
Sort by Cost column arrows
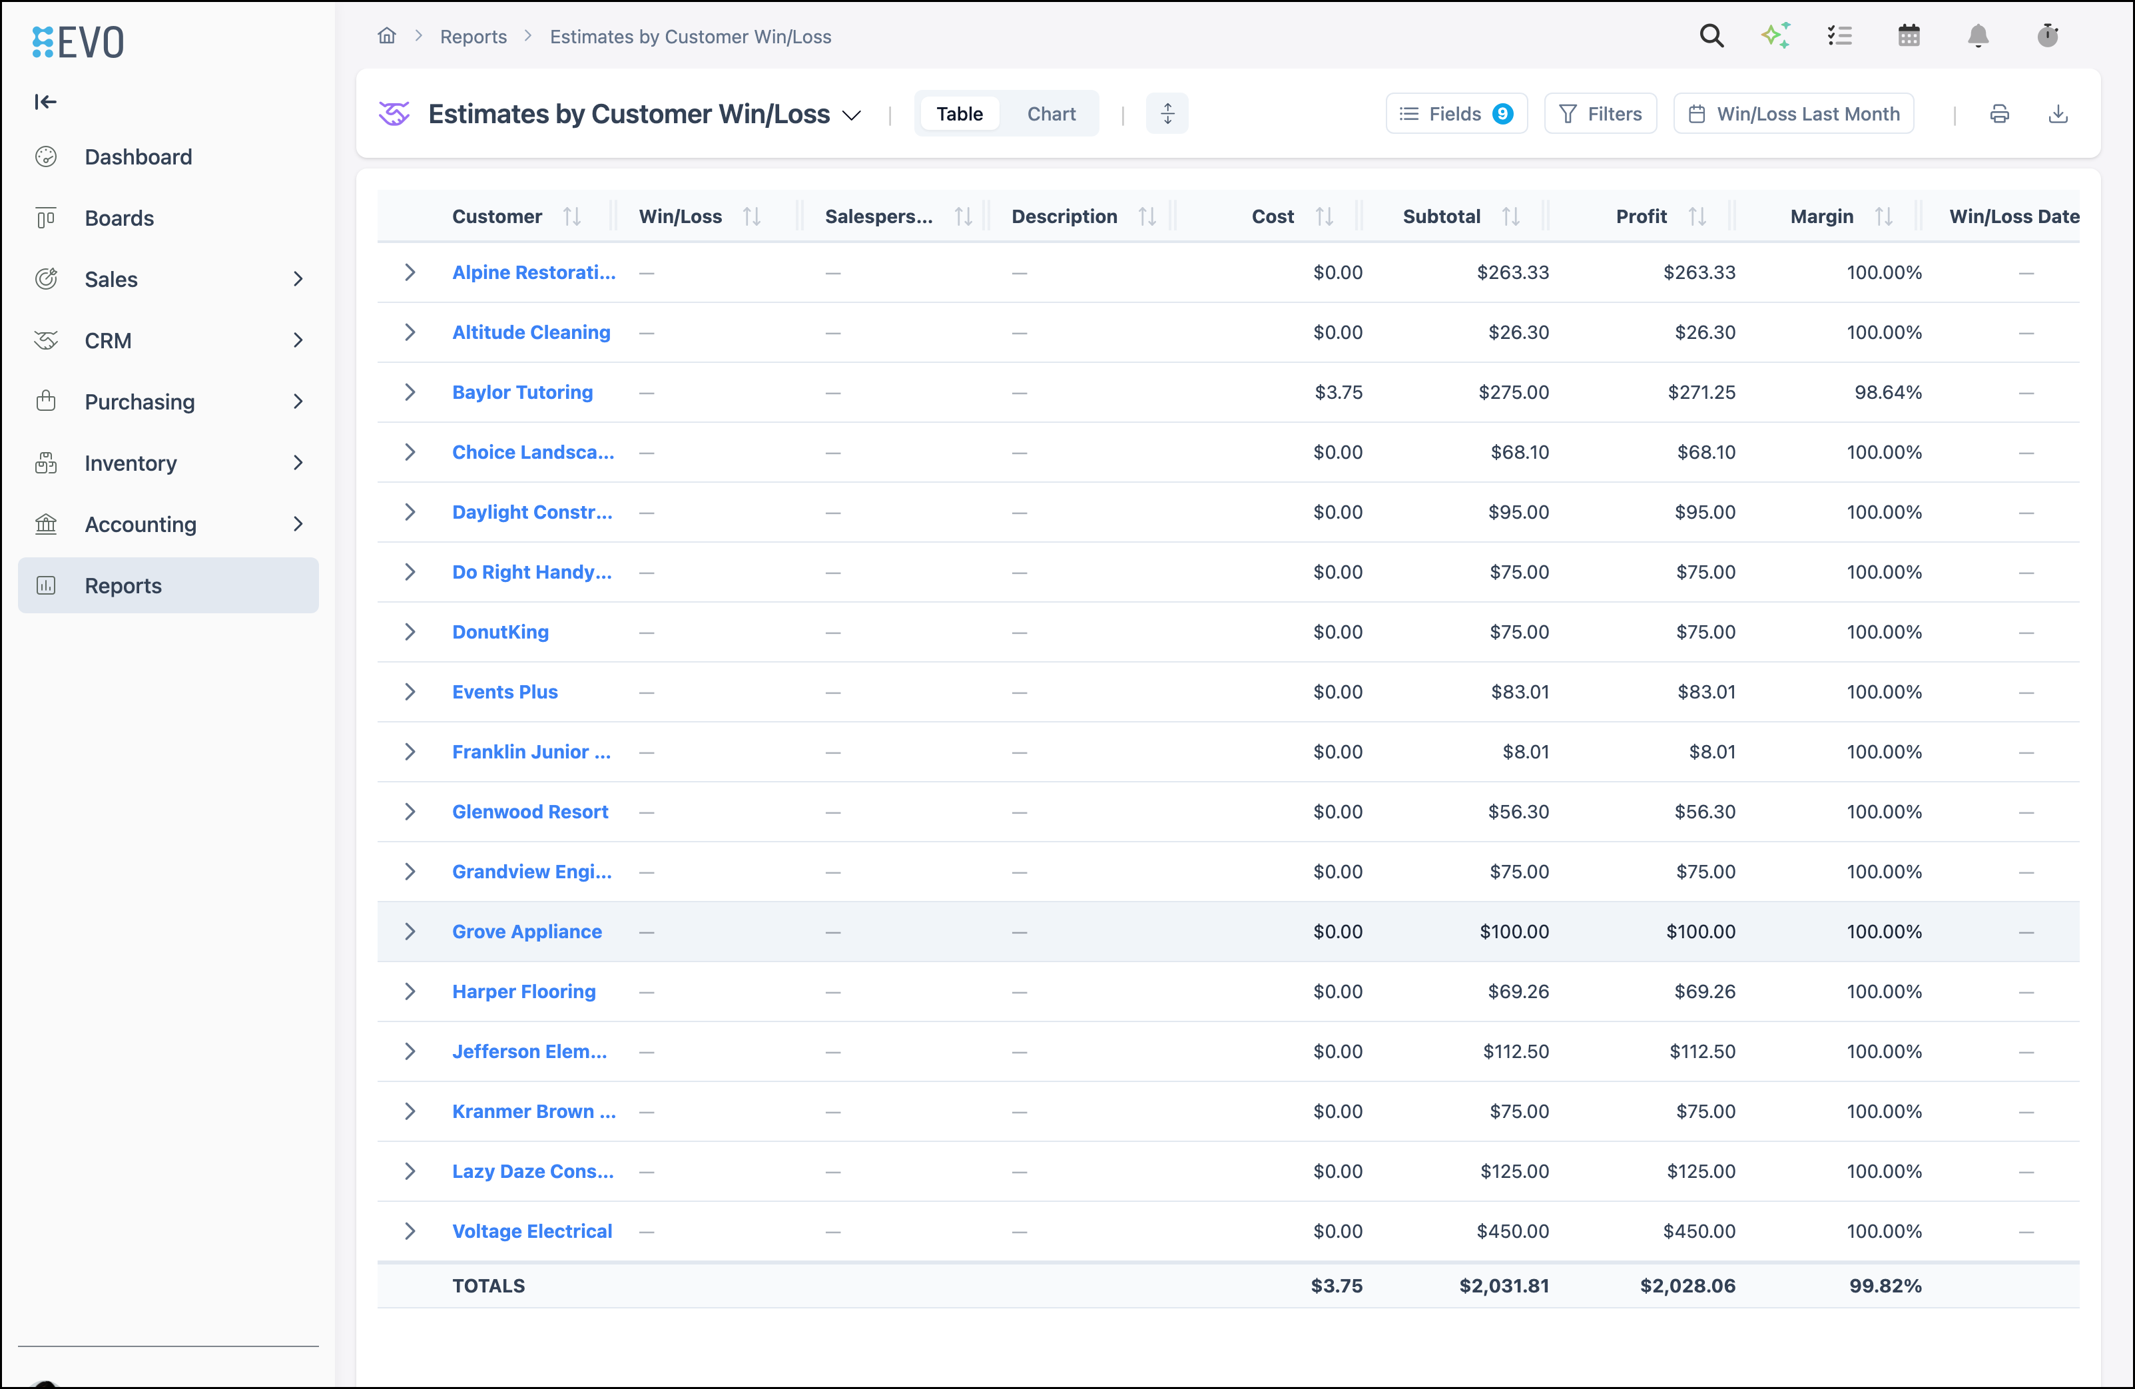(x=1324, y=216)
